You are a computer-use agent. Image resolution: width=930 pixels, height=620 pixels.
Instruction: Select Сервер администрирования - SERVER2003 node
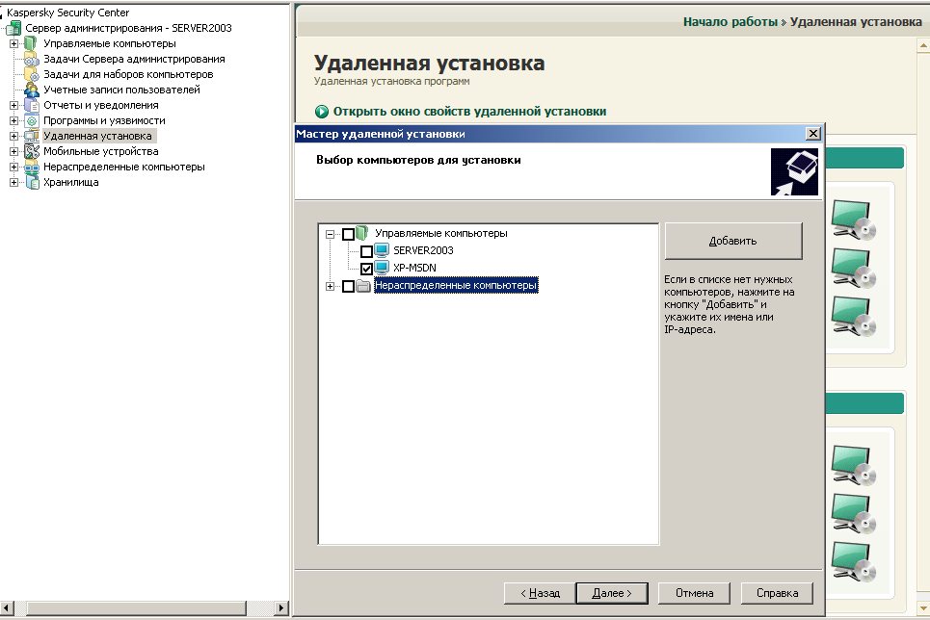coord(128,28)
